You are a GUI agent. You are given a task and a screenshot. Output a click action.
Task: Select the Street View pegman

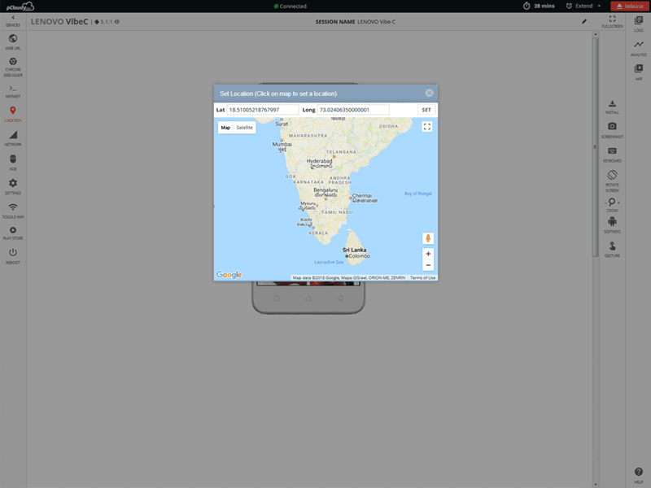click(x=428, y=238)
